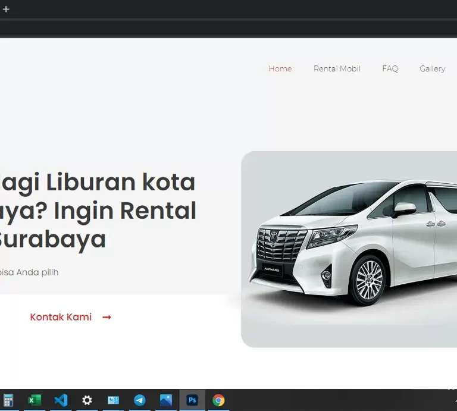Switch to Google Chrome in taskbar
This screenshot has width=457, height=411.
[x=218, y=400]
